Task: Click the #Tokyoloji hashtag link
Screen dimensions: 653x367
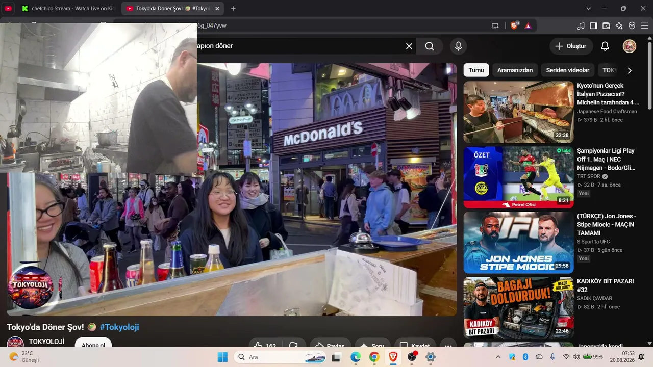Action: (119, 327)
